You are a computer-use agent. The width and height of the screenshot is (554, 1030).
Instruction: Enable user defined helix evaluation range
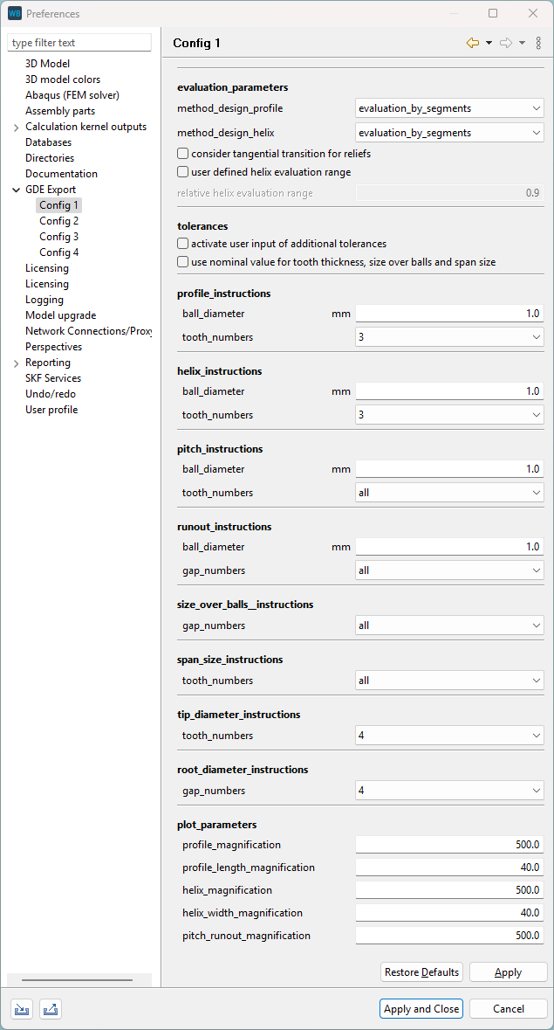point(182,170)
